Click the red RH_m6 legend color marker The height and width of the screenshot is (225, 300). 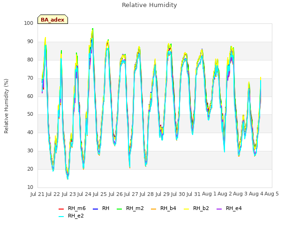point(61,209)
